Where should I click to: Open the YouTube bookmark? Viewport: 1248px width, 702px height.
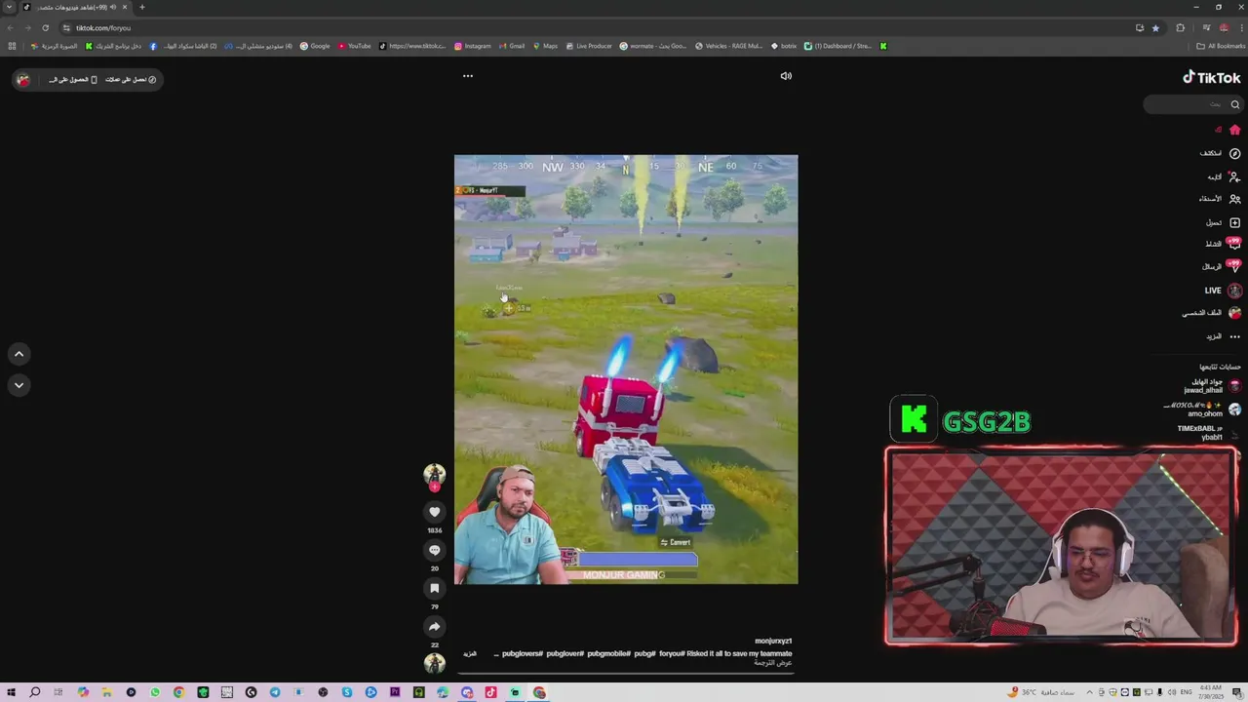(x=355, y=46)
